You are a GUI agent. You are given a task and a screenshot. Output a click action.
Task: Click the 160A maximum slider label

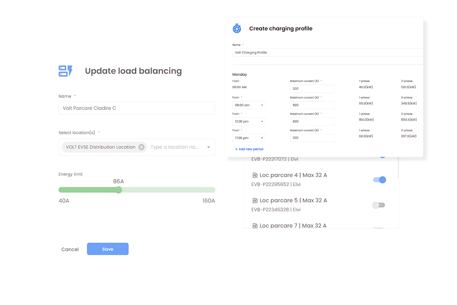tap(209, 201)
